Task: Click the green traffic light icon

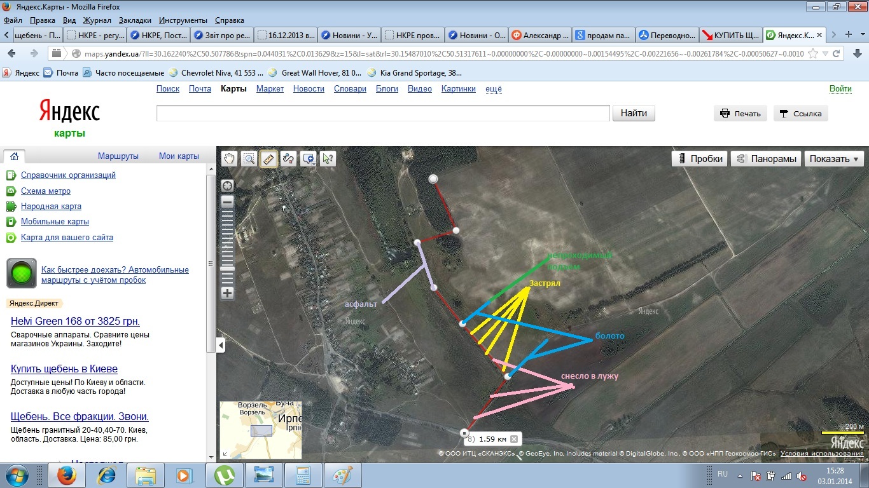Action: click(x=22, y=273)
